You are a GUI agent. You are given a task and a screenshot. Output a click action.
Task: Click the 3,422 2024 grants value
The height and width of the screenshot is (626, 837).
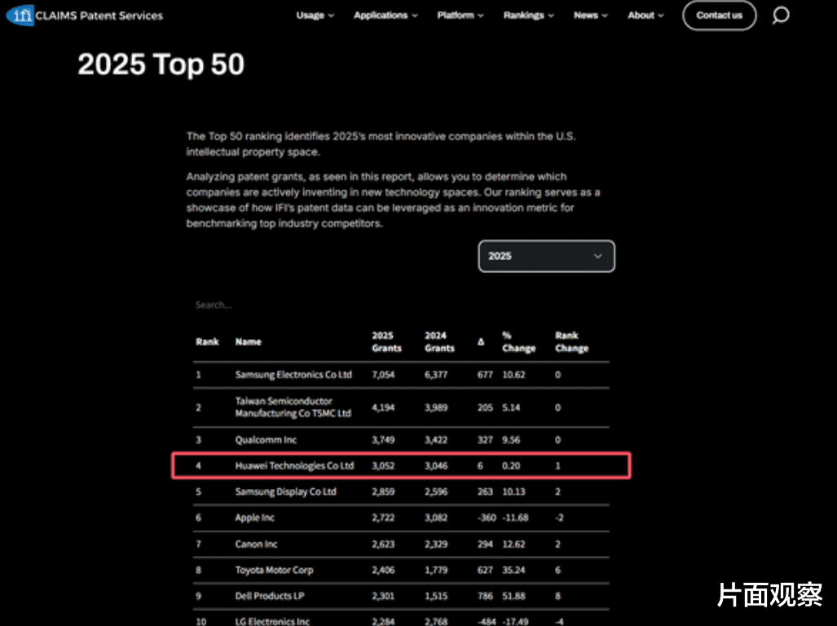[x=435, y=439]
